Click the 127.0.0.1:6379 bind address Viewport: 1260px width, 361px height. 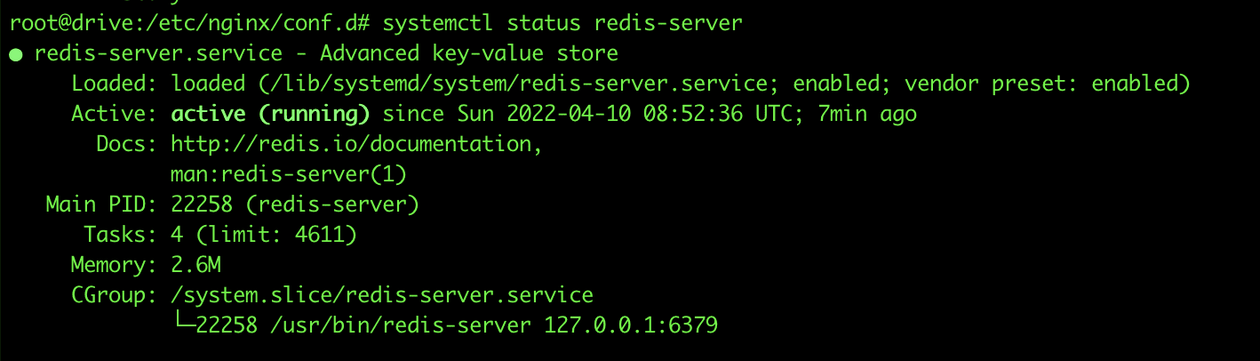(631, 325)
